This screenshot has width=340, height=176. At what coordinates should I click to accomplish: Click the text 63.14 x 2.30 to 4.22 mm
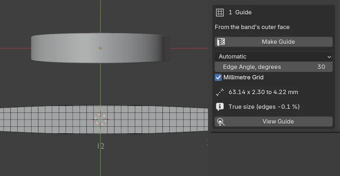click(263, 92)
